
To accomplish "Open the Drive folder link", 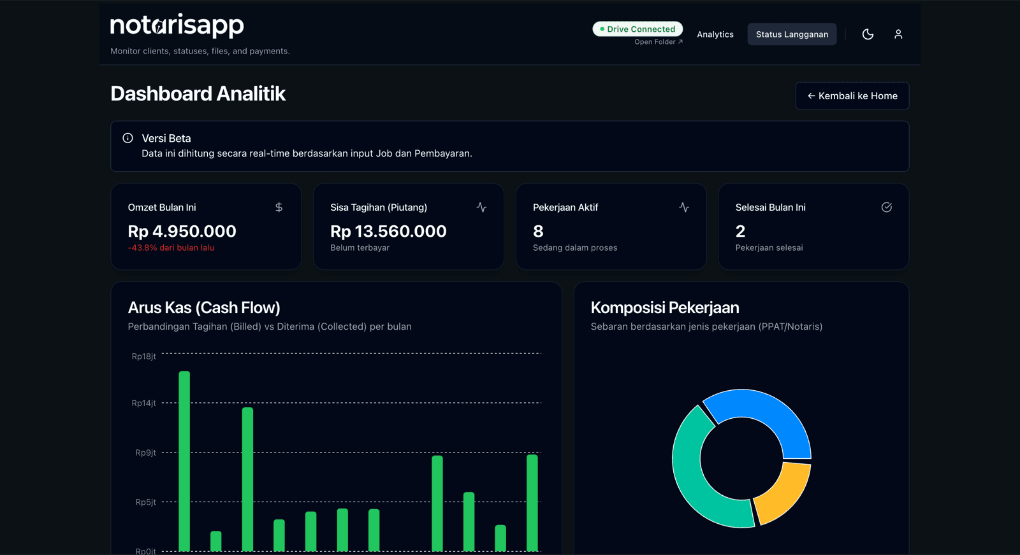I will [658, 42].
